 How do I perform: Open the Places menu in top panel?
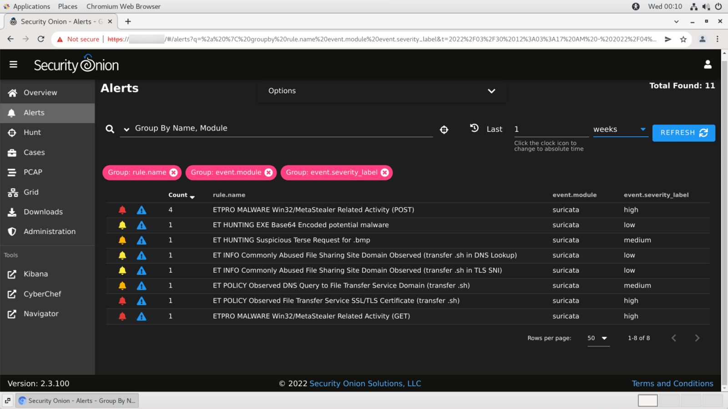[68, 6]
